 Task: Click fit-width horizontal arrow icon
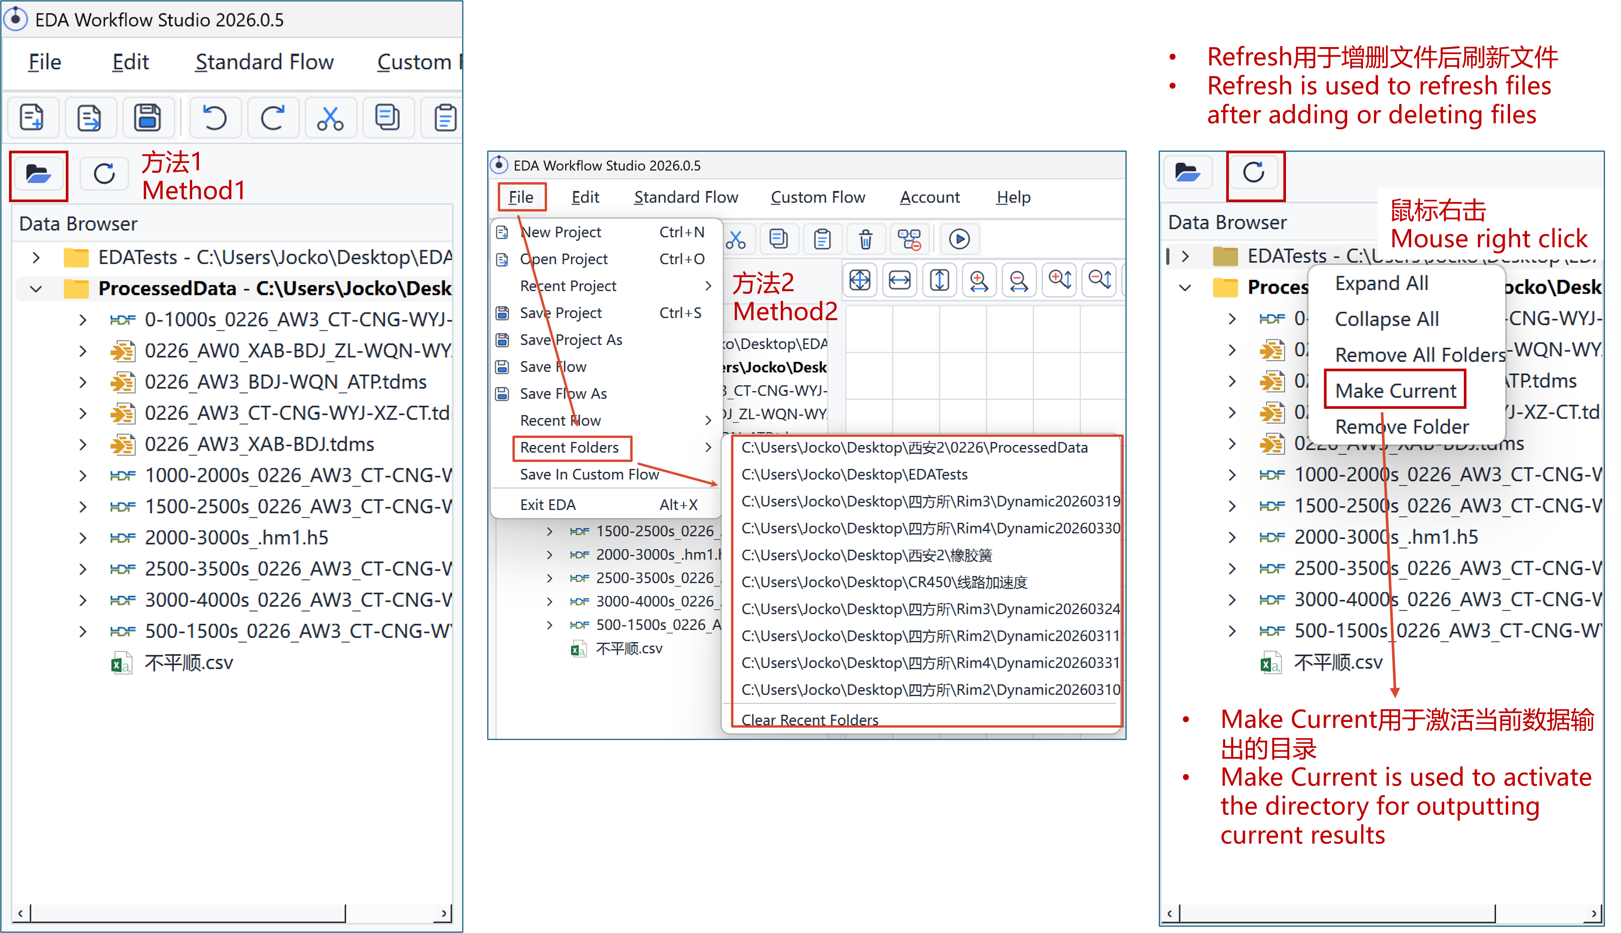[900, 280]
